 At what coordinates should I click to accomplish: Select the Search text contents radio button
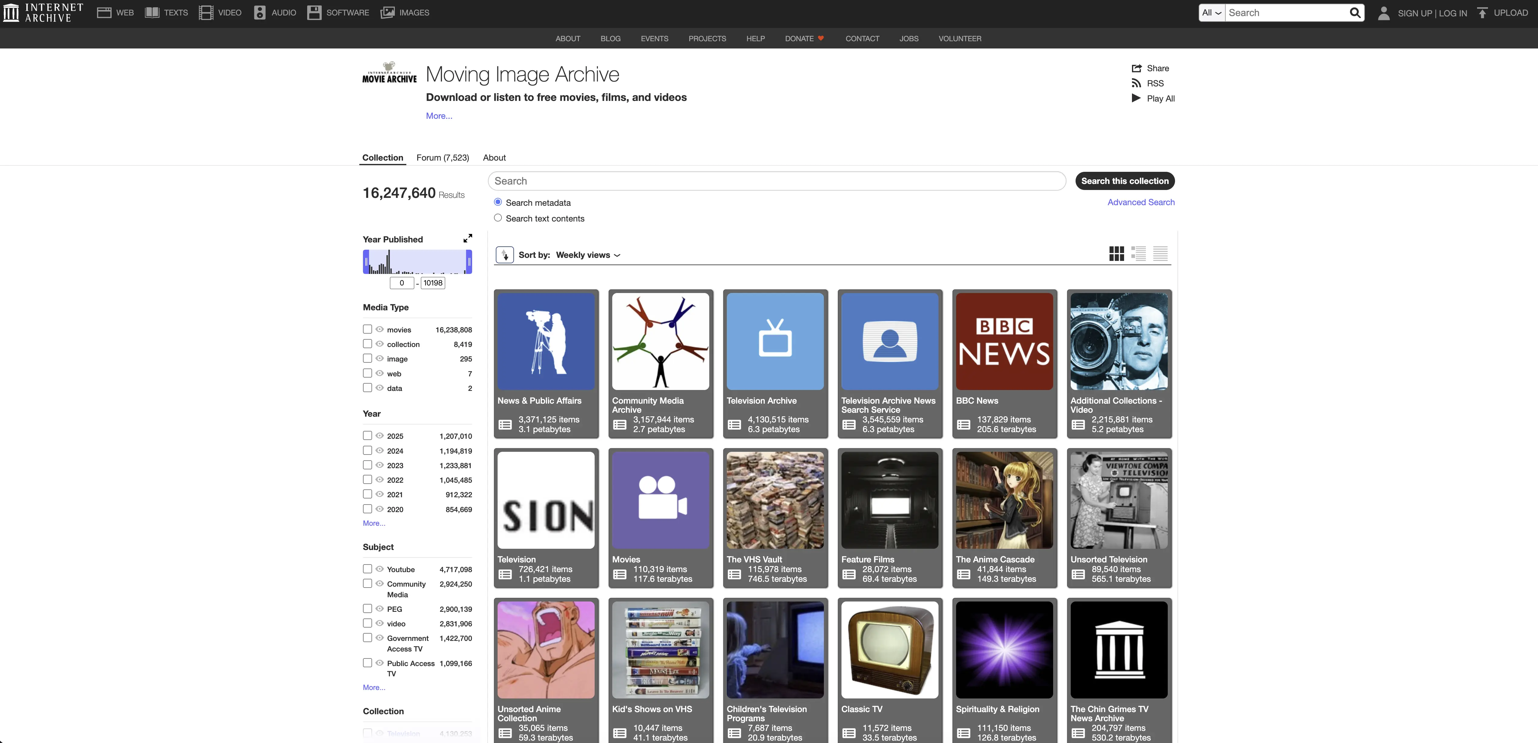(498, 218)
